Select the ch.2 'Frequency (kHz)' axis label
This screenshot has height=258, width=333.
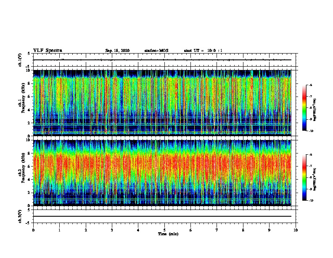pyautogui.click(x=23, y=167)
